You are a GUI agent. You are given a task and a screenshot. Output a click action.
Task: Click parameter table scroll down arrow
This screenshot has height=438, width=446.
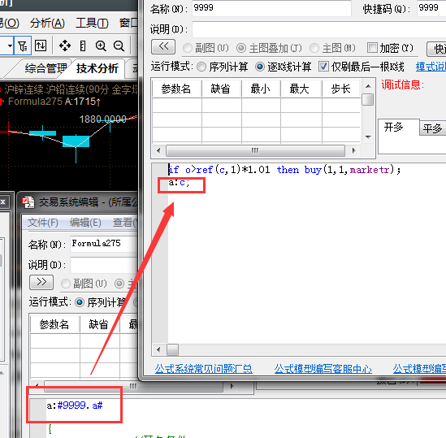(x=368, y=137)
